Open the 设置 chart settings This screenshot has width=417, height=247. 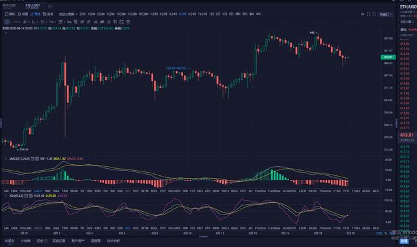[x=23, y=14]
